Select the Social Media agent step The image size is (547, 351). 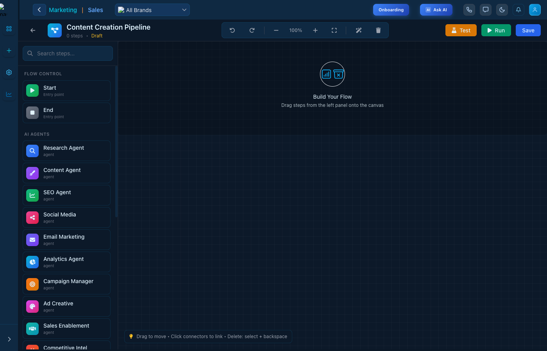pos(66,217)
